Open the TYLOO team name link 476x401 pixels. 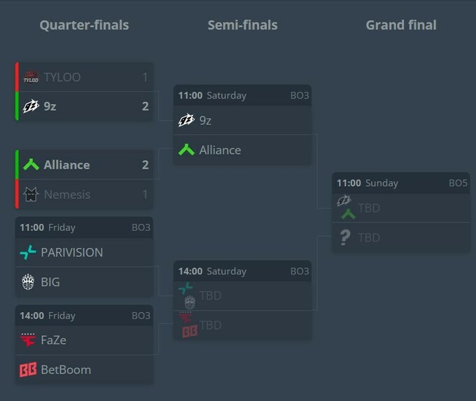(x=62, y=78)
